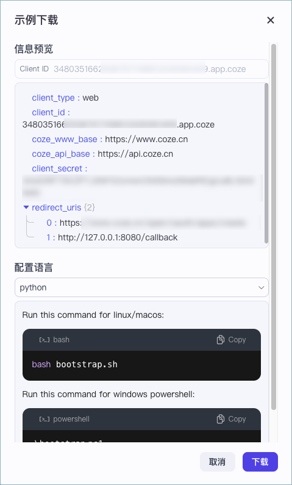Click the 取消 button
This screenshot has width=292, height=485.
pyautogui.click(x=217, y=462)
